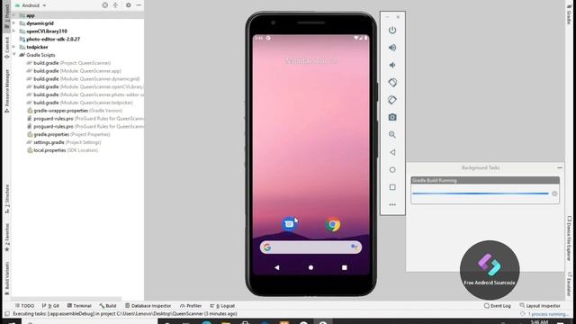Viewport: 576px width, 324px height.
Task: Tap emulator toolbar Overview square icon
Action: point(392,187)
